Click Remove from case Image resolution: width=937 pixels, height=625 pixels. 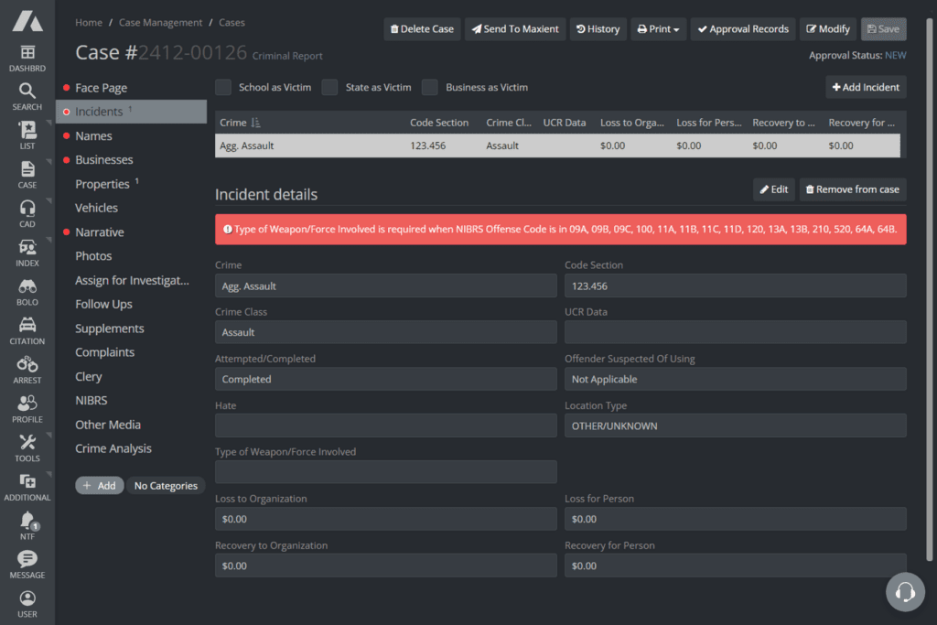852,189
